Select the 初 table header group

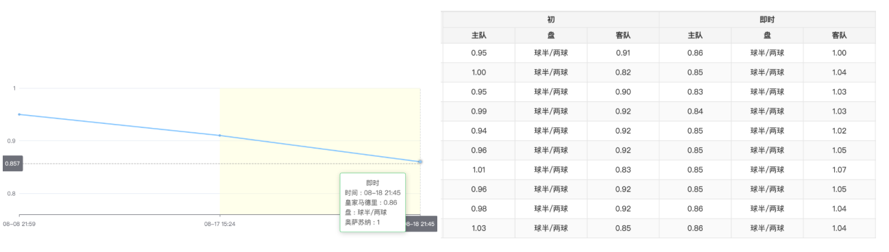(550, 20)
